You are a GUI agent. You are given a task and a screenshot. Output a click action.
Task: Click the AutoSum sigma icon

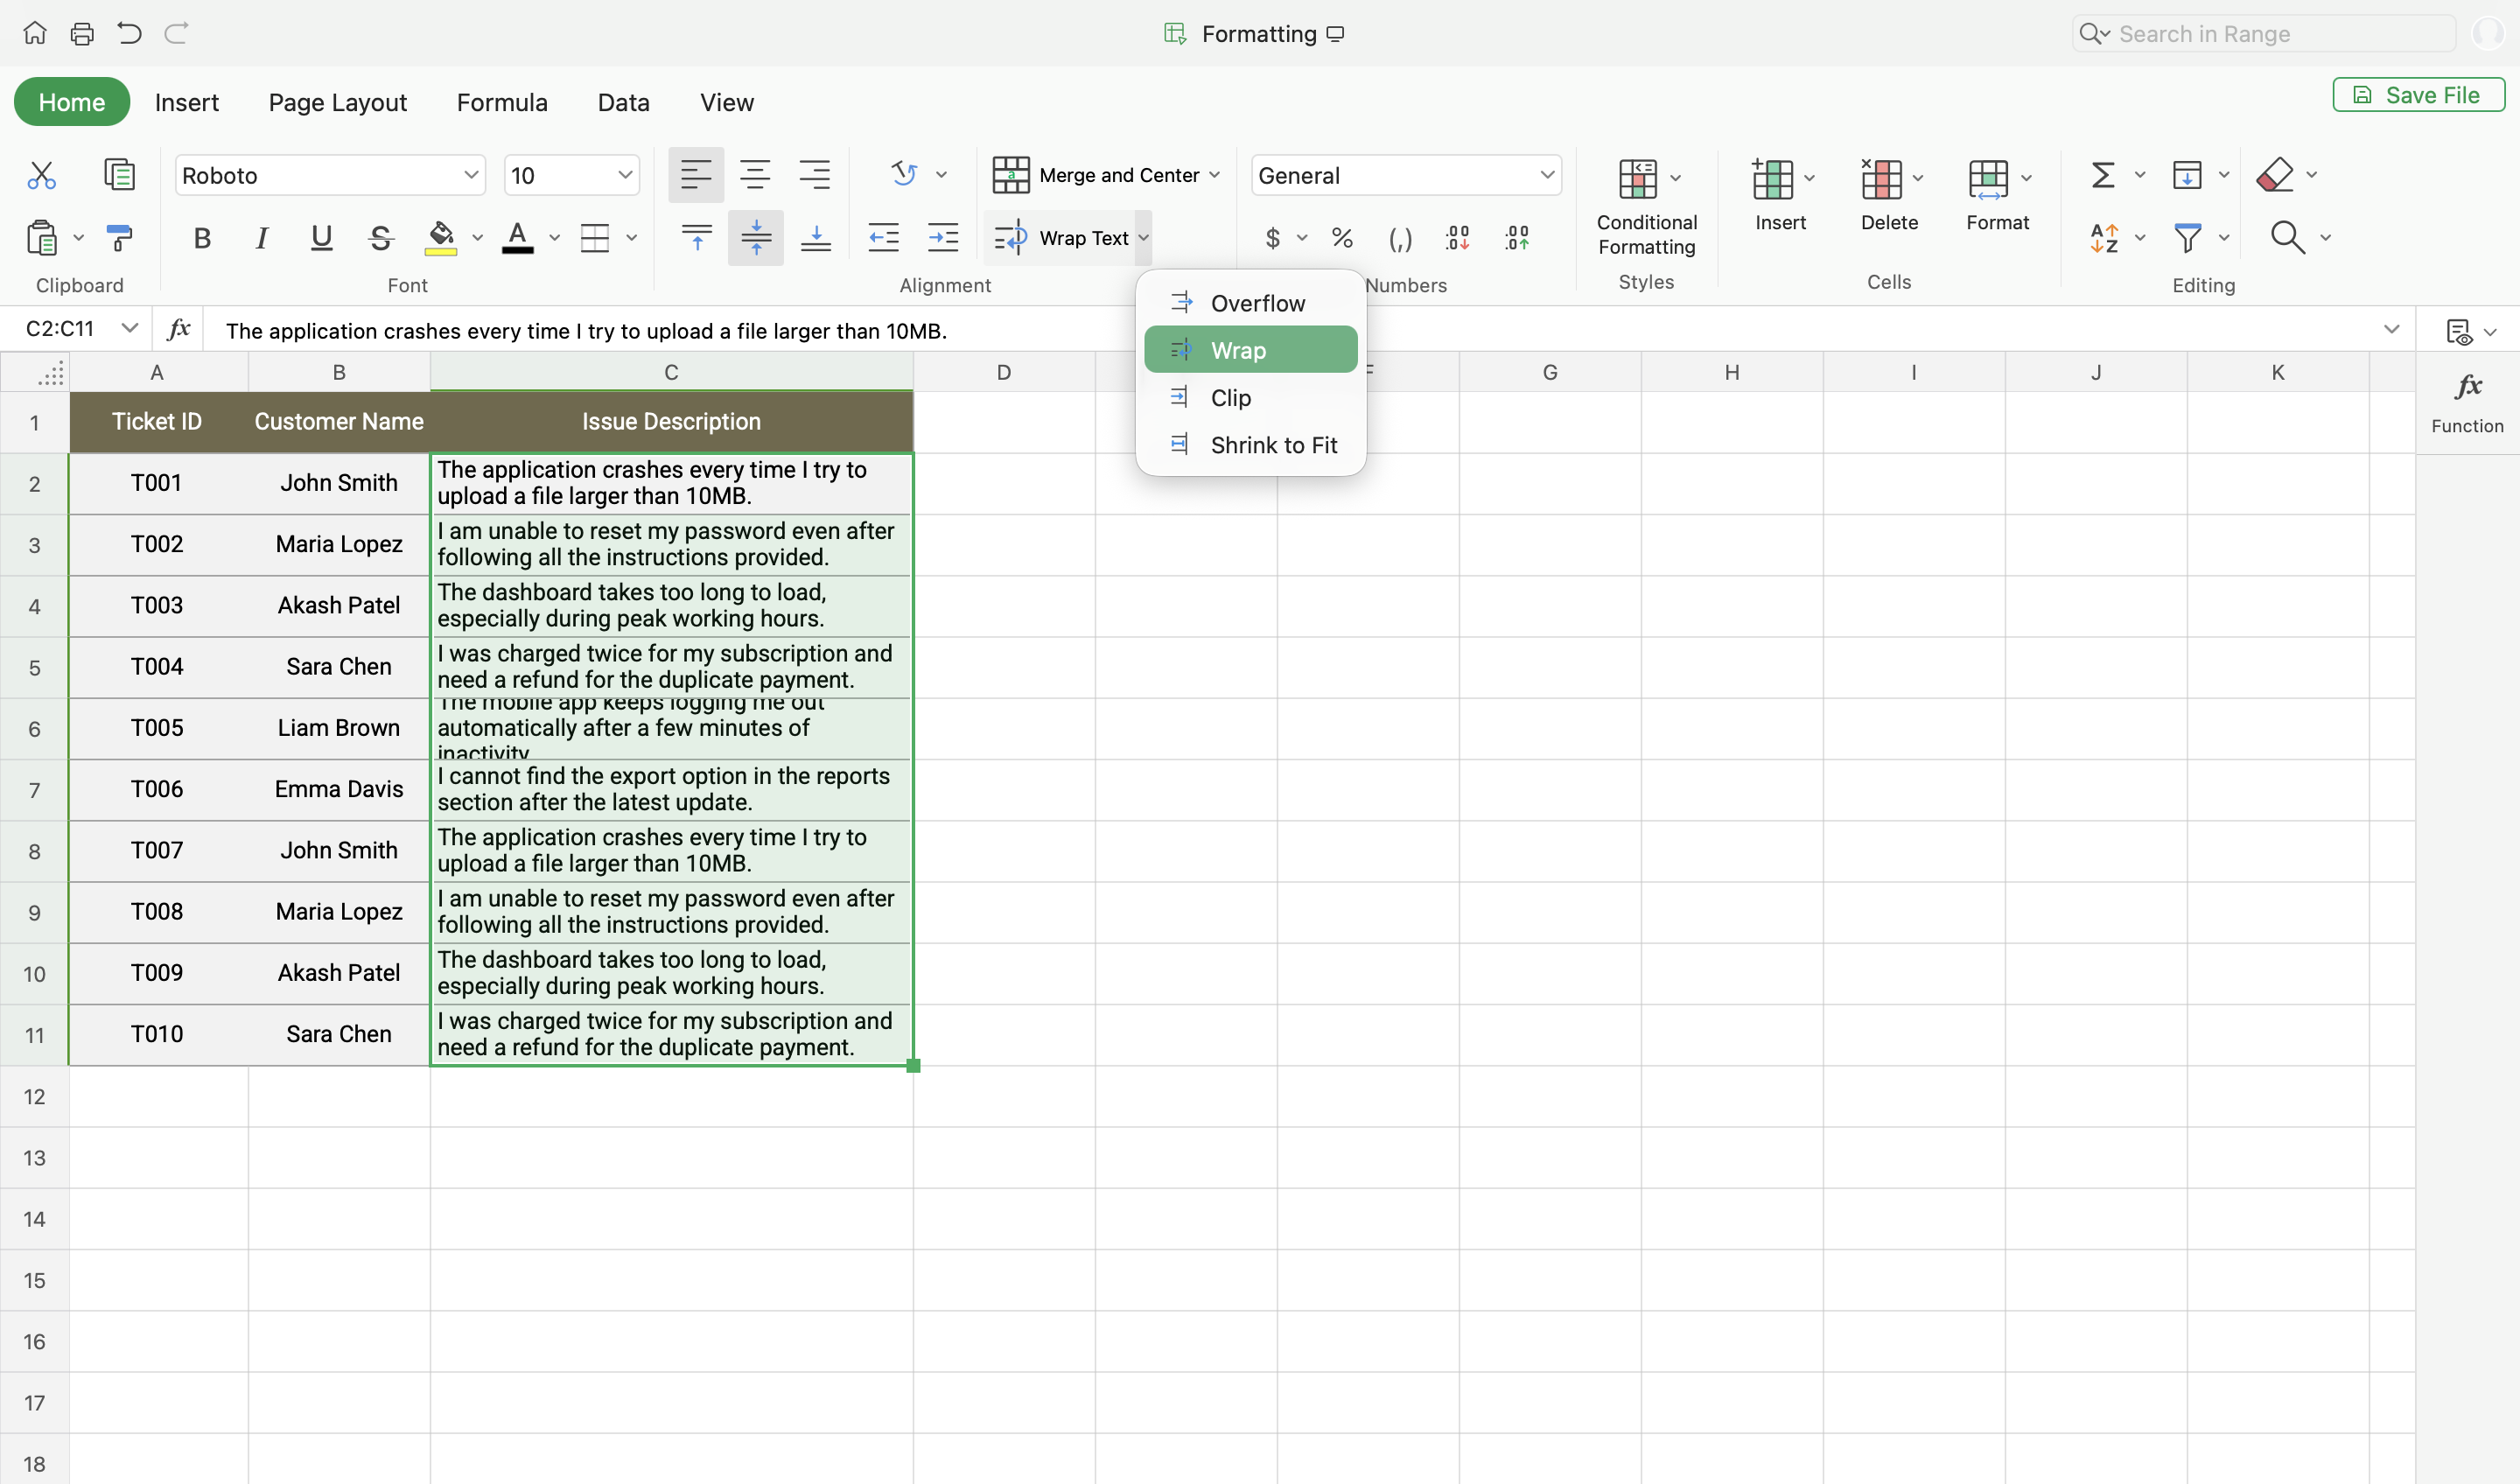2102,175
